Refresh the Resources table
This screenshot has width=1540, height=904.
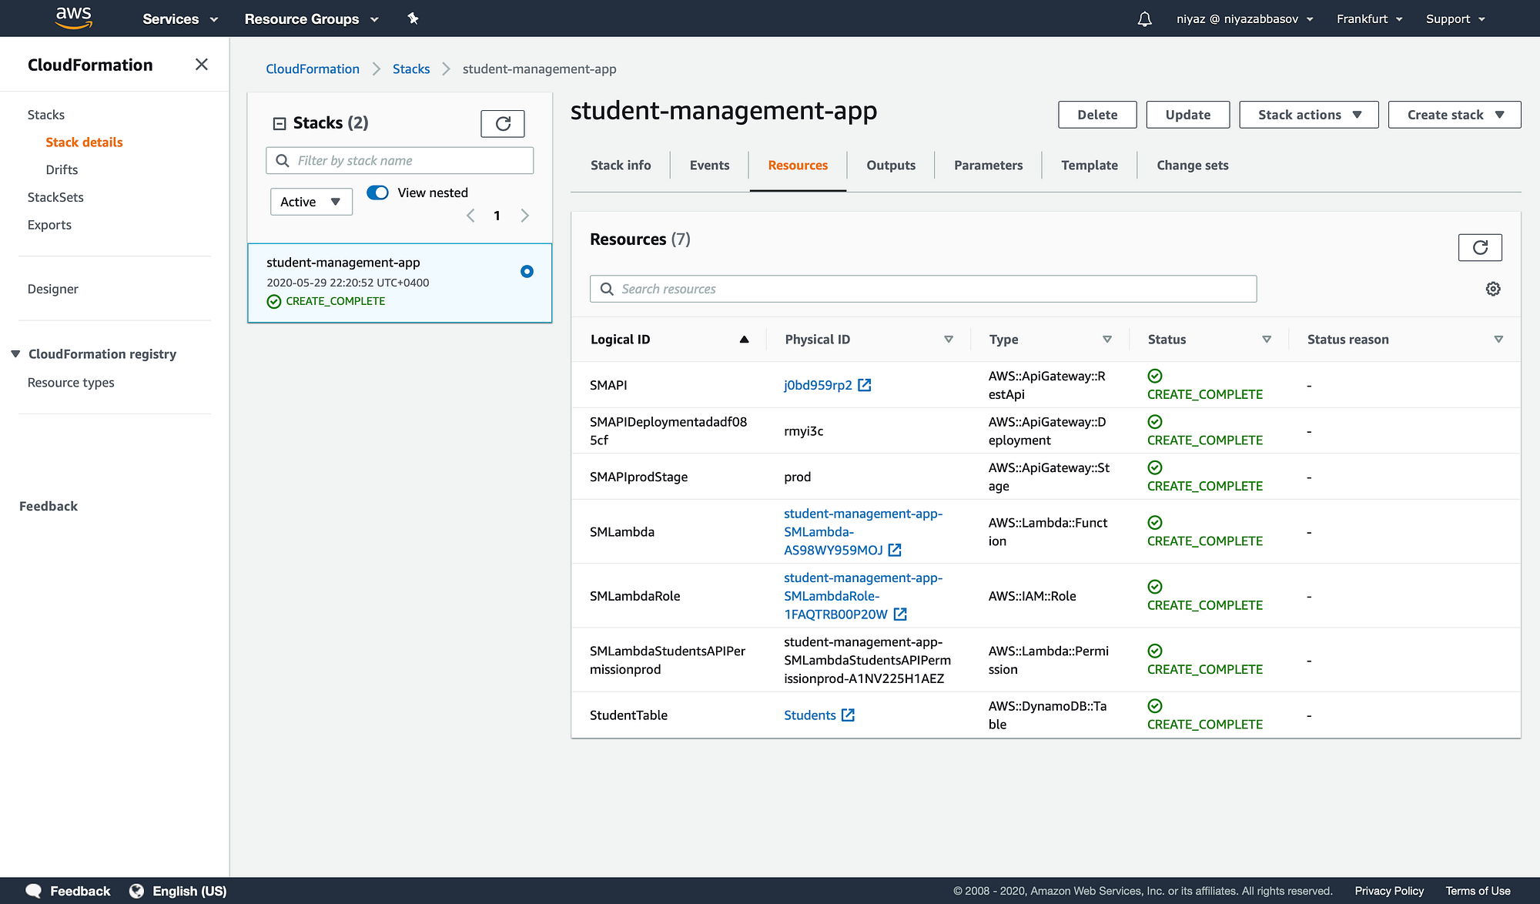click(x=1479, y=247)
